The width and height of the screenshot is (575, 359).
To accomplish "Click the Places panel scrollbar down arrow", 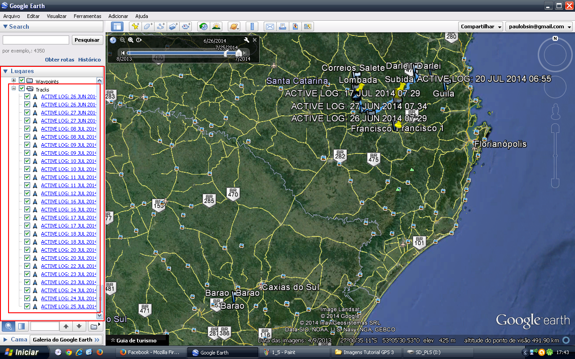I will coord(100,316).
